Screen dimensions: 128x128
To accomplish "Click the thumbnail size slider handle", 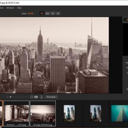I will pos(11,97).
